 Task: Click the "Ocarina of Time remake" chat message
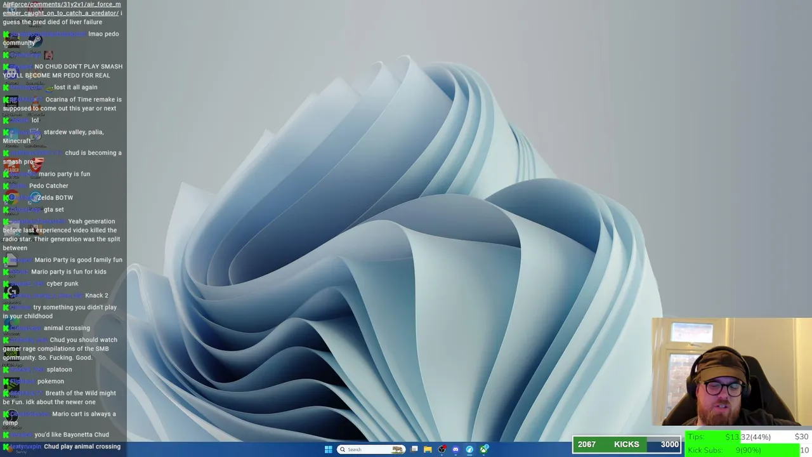point(62,103)
